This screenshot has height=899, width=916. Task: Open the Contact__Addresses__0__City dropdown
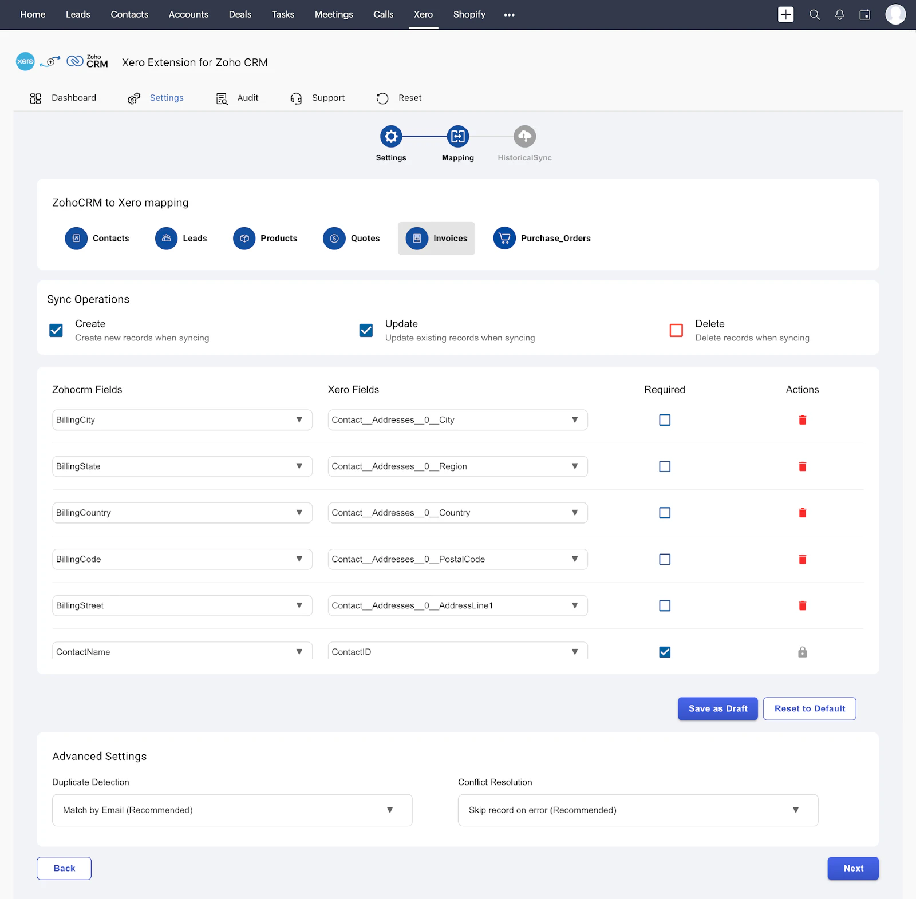pos(457,420)
